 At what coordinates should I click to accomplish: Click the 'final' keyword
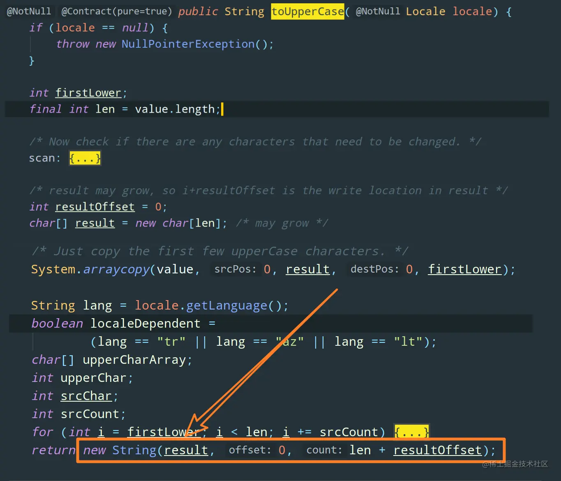point(45,109)
